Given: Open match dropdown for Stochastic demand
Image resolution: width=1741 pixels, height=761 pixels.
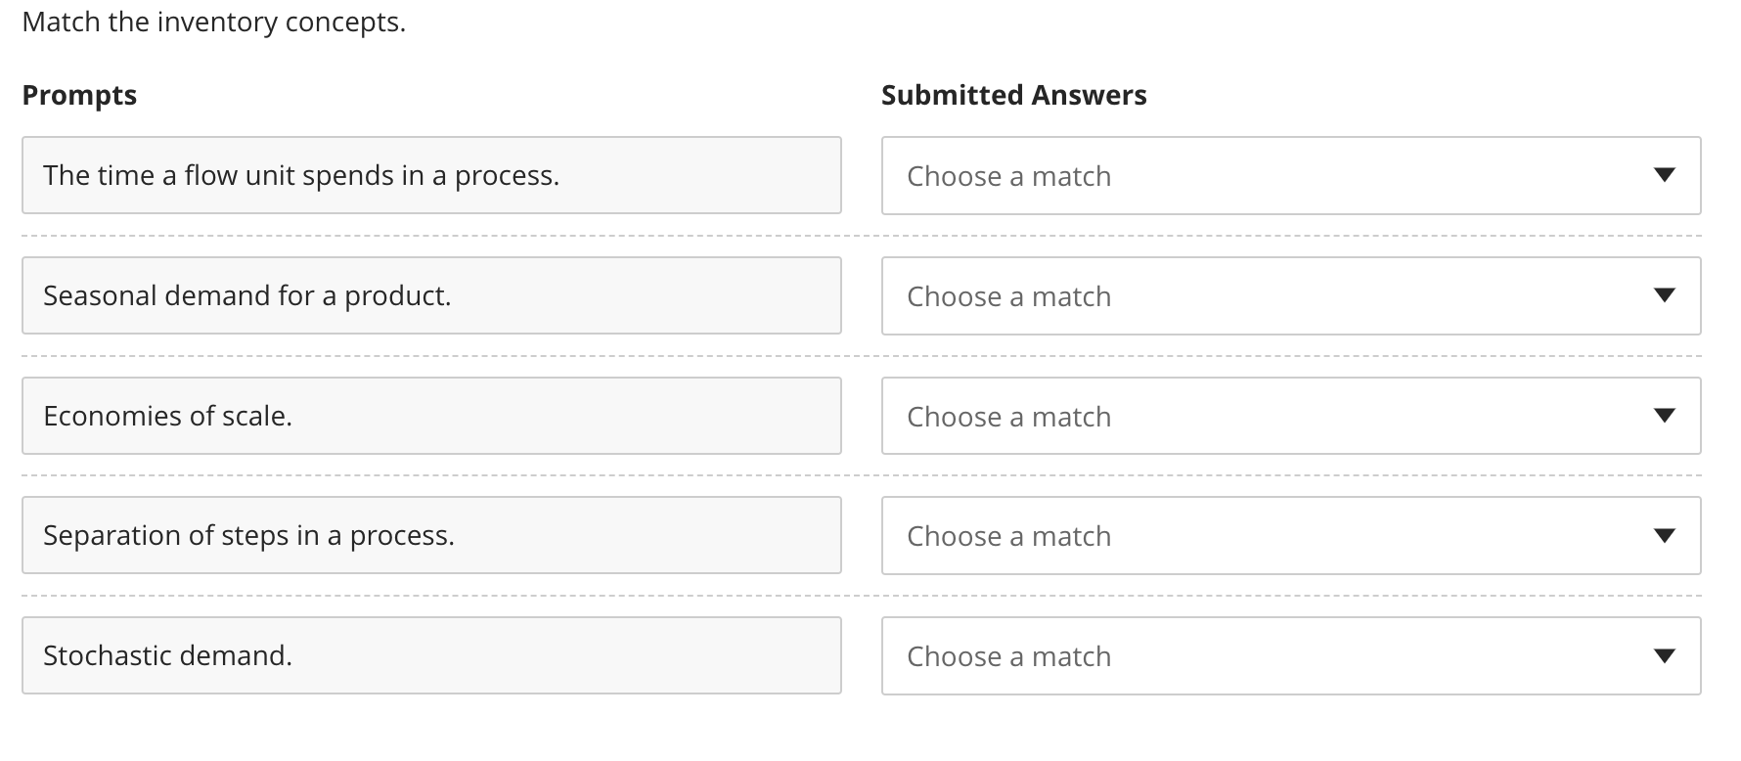Looking at the screenshot, I should click(x=1289, y=656).
